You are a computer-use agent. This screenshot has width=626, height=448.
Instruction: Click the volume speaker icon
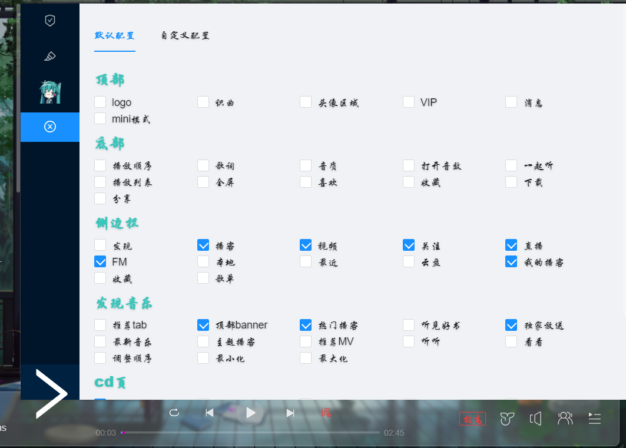click(x=535, y=419)
